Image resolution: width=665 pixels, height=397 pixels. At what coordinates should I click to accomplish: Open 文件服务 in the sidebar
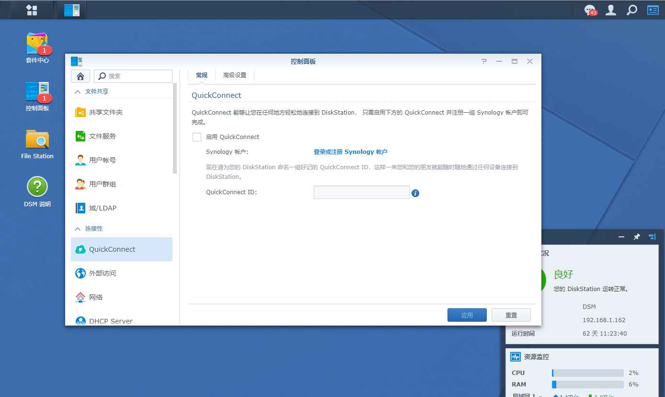122,136
